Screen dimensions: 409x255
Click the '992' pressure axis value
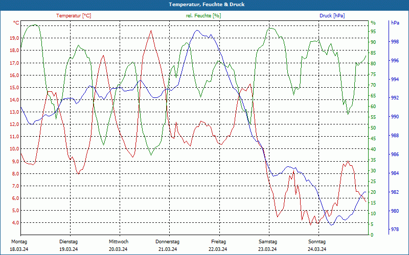click(x=395, y=98)
